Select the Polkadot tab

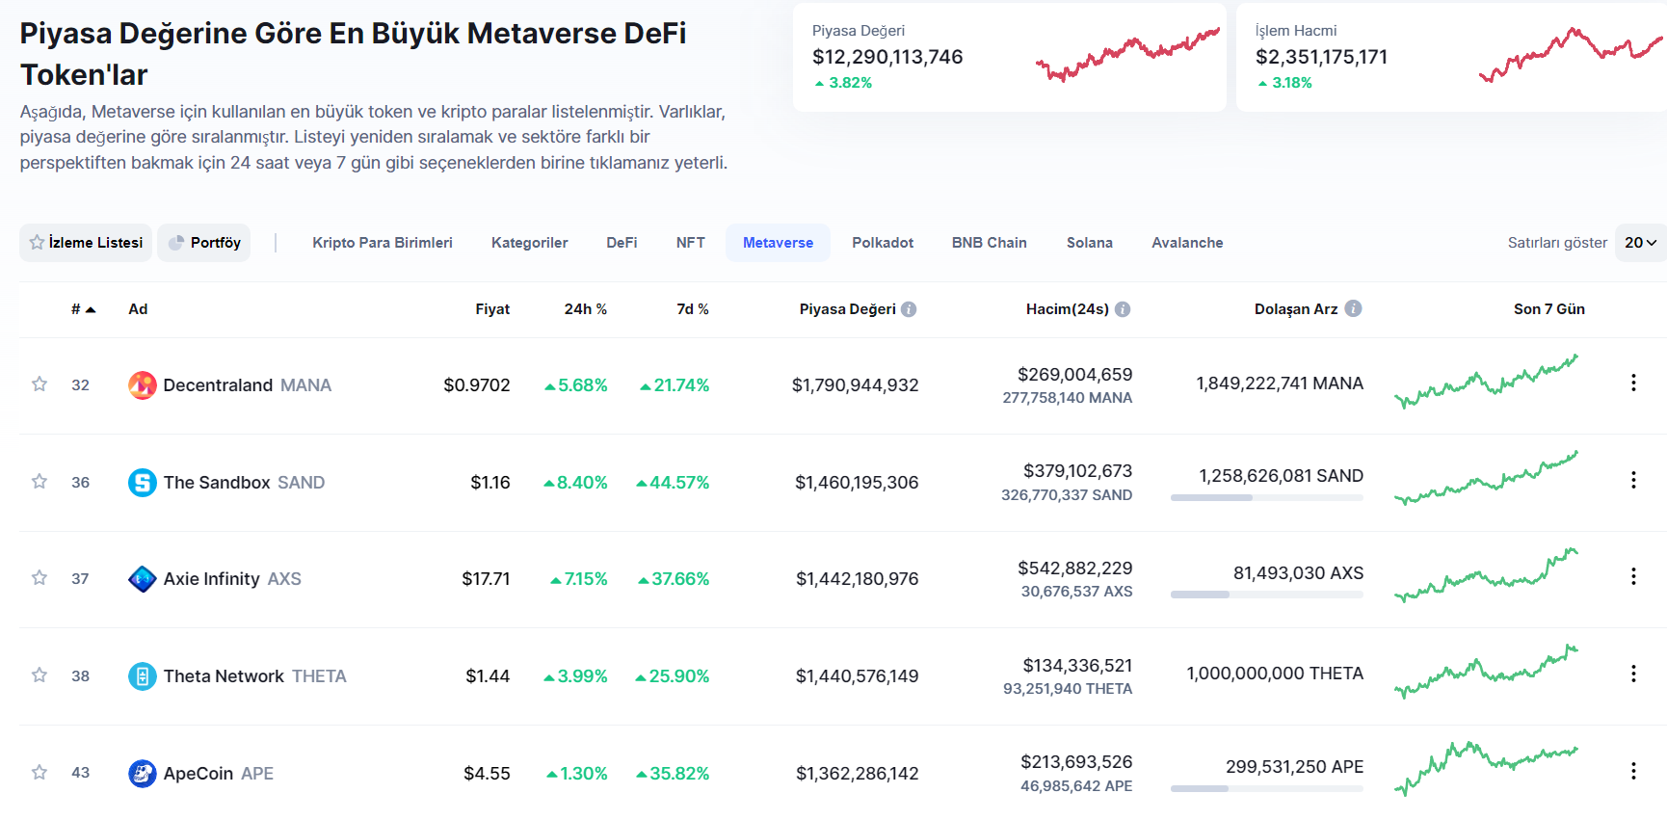tap(882, 243)
